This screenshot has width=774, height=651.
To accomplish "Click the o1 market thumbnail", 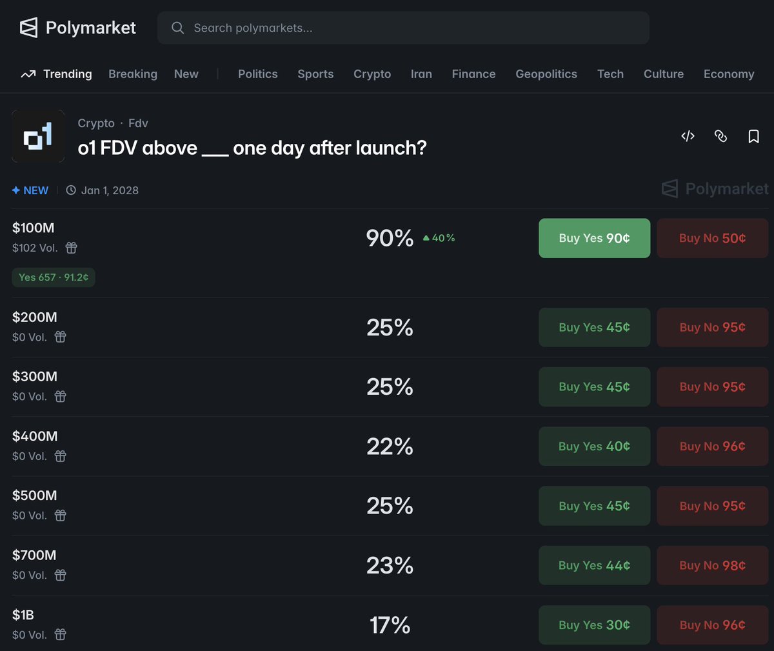I will (38, 136).
